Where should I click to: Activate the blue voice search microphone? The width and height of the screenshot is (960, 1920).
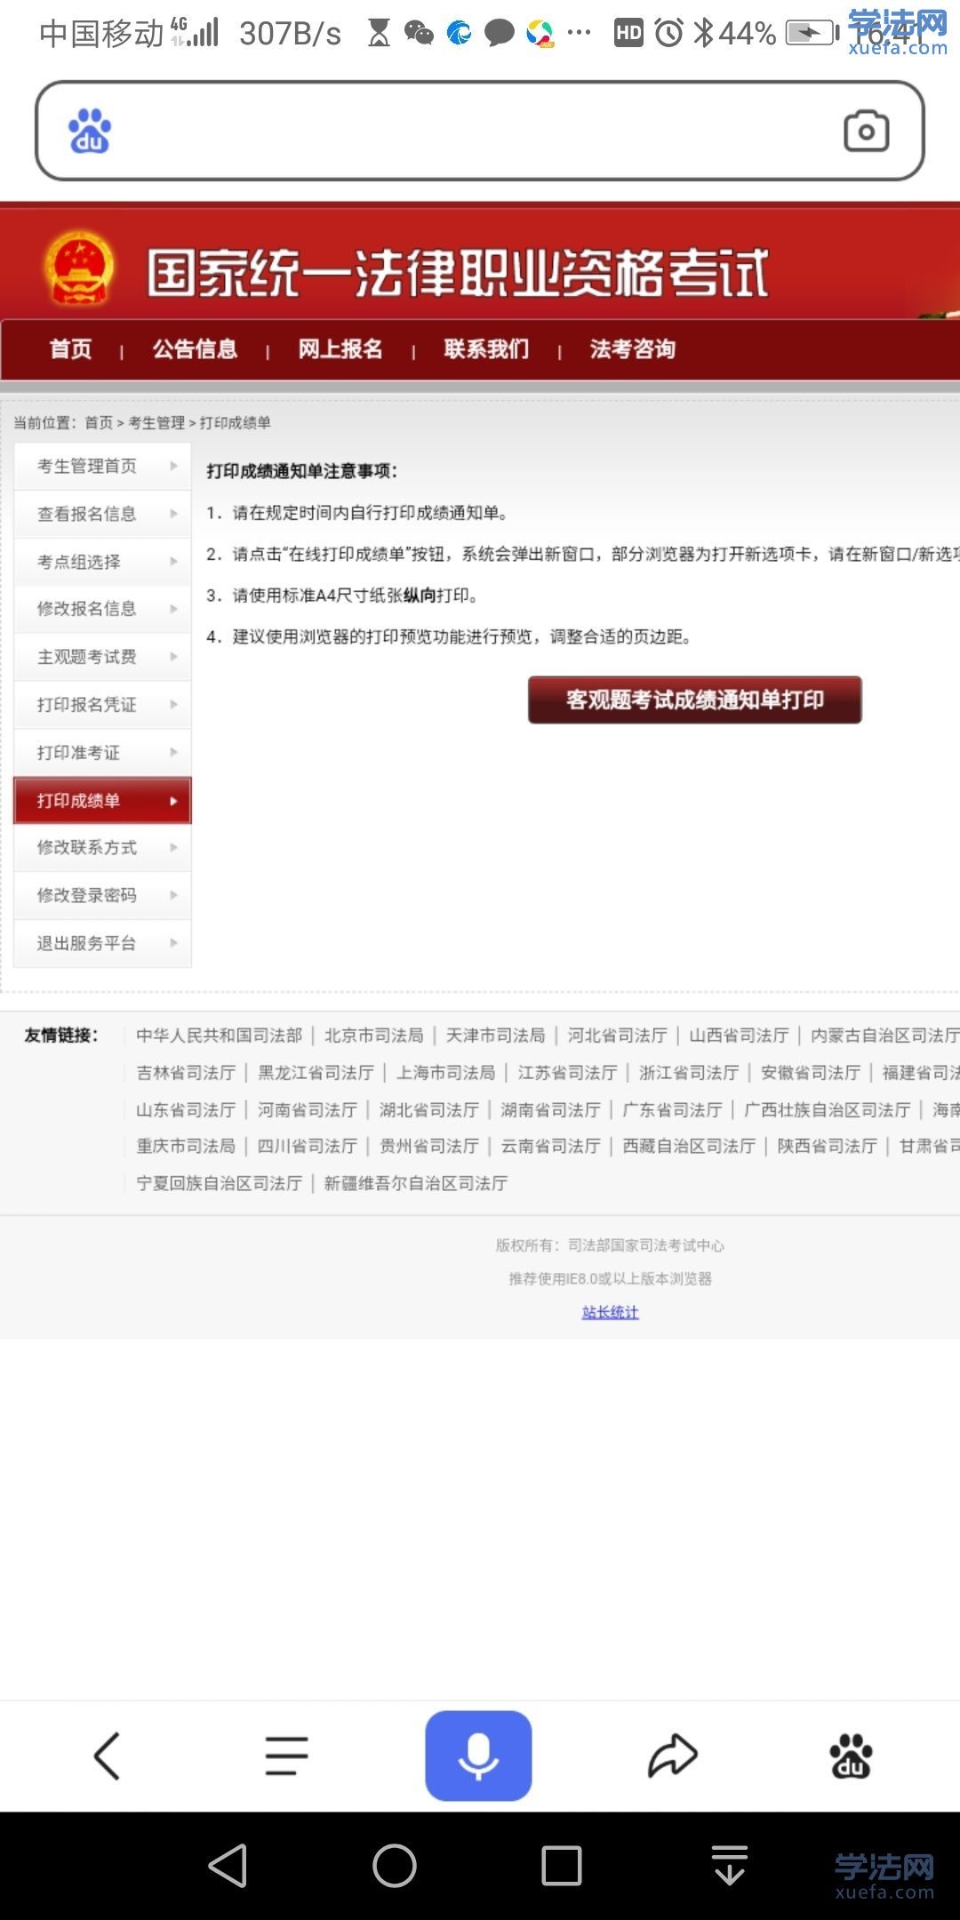click(x=478, y=1756)
